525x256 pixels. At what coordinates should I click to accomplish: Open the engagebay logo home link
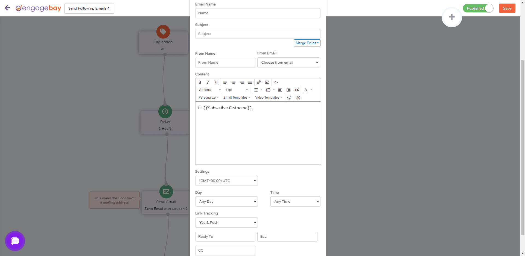click(x=38, y=8)
